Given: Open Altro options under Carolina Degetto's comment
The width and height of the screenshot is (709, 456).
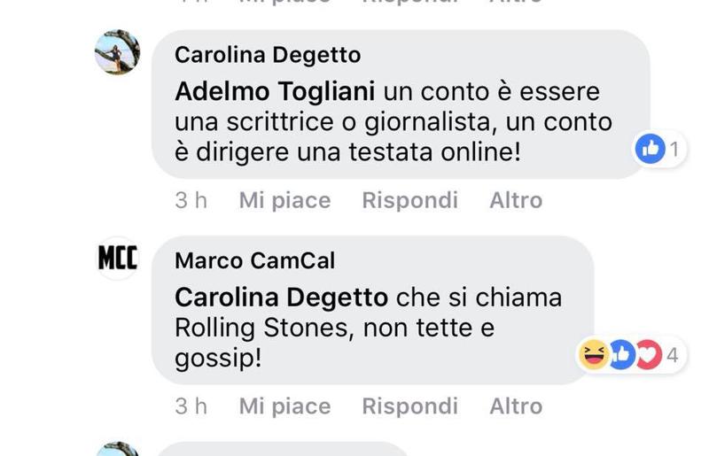Looking at the screenshot, I should click(x=516, y=201).
